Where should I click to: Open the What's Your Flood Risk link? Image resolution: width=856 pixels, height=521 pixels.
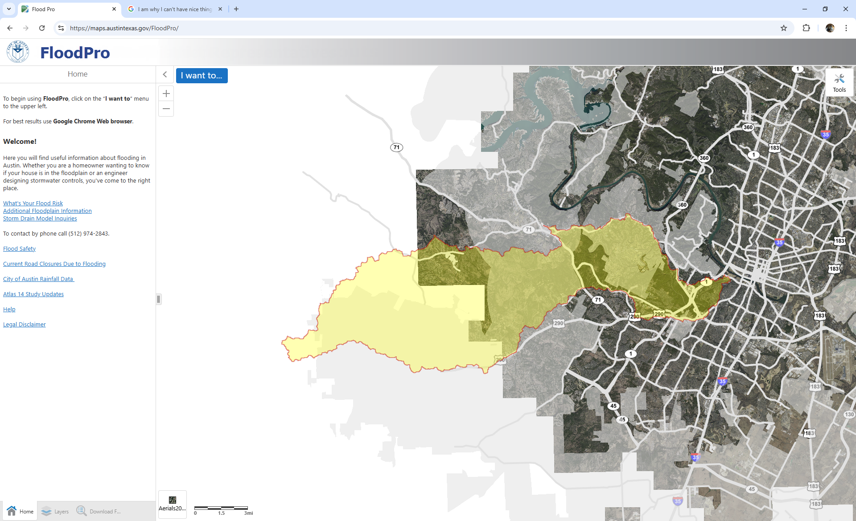pos(33,204)
